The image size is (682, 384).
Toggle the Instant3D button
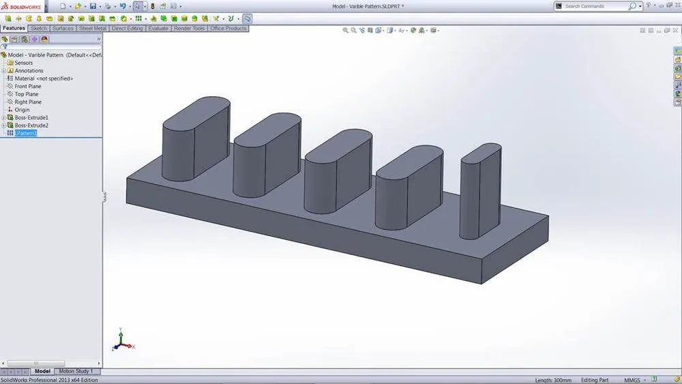(x=247, y=18)
